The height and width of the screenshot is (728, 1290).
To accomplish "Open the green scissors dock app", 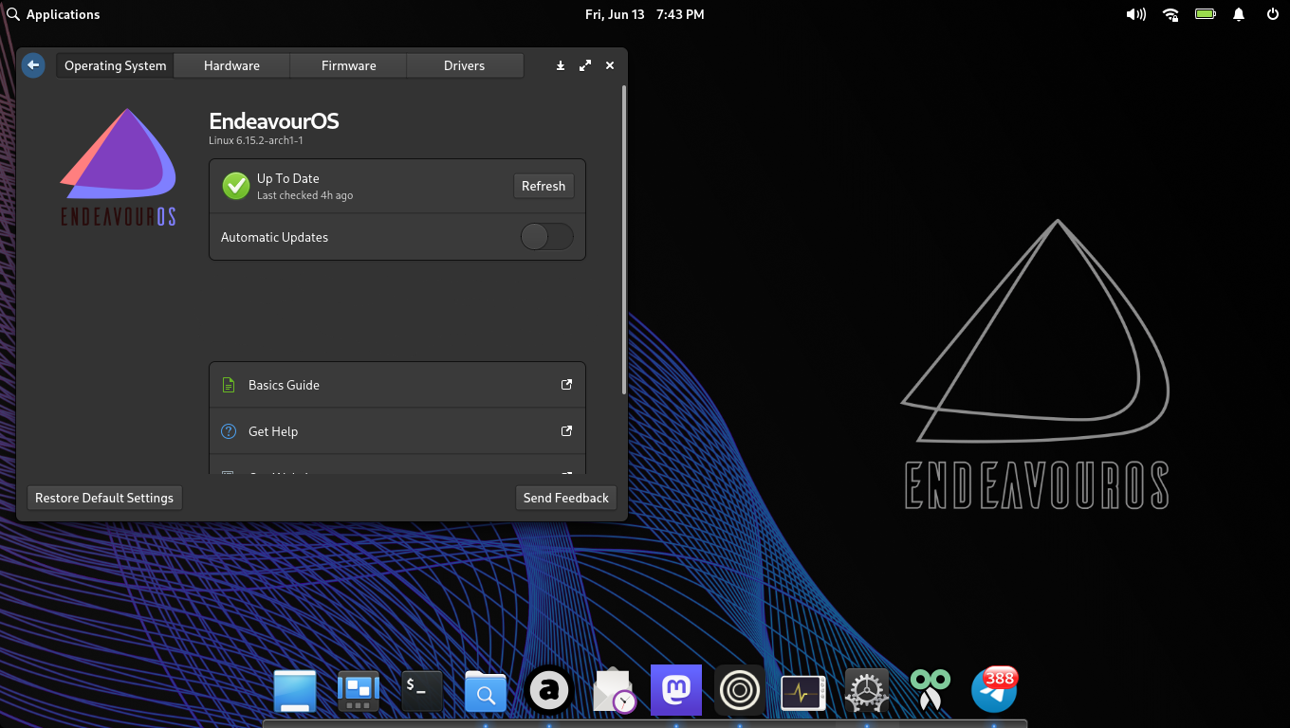I will 931,691.
